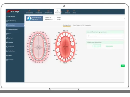130x97 pixels.
Task: Click the search icon in the condition field
Action: [x=88, y=36]
